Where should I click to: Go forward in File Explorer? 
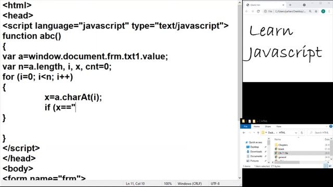tap(250, 132)
